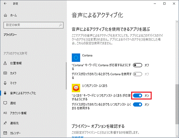The height and width of the screenshot is (138, 179).
Task: Click the アプリのアクセス許可 label
Action: 15,54
